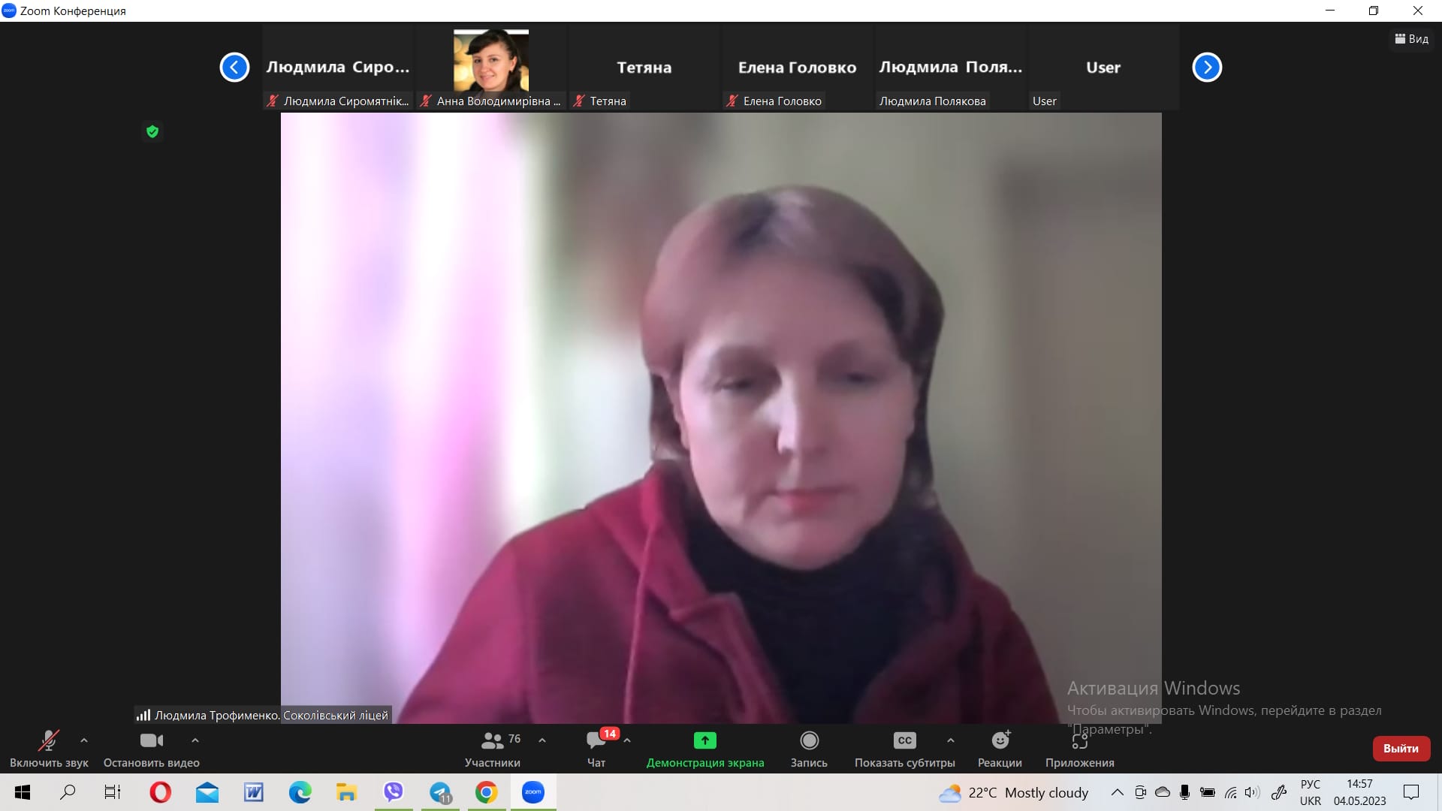The image size is (1442, 811).
Task: Open Google Chrome from taskbar
Action: (487, 792)
